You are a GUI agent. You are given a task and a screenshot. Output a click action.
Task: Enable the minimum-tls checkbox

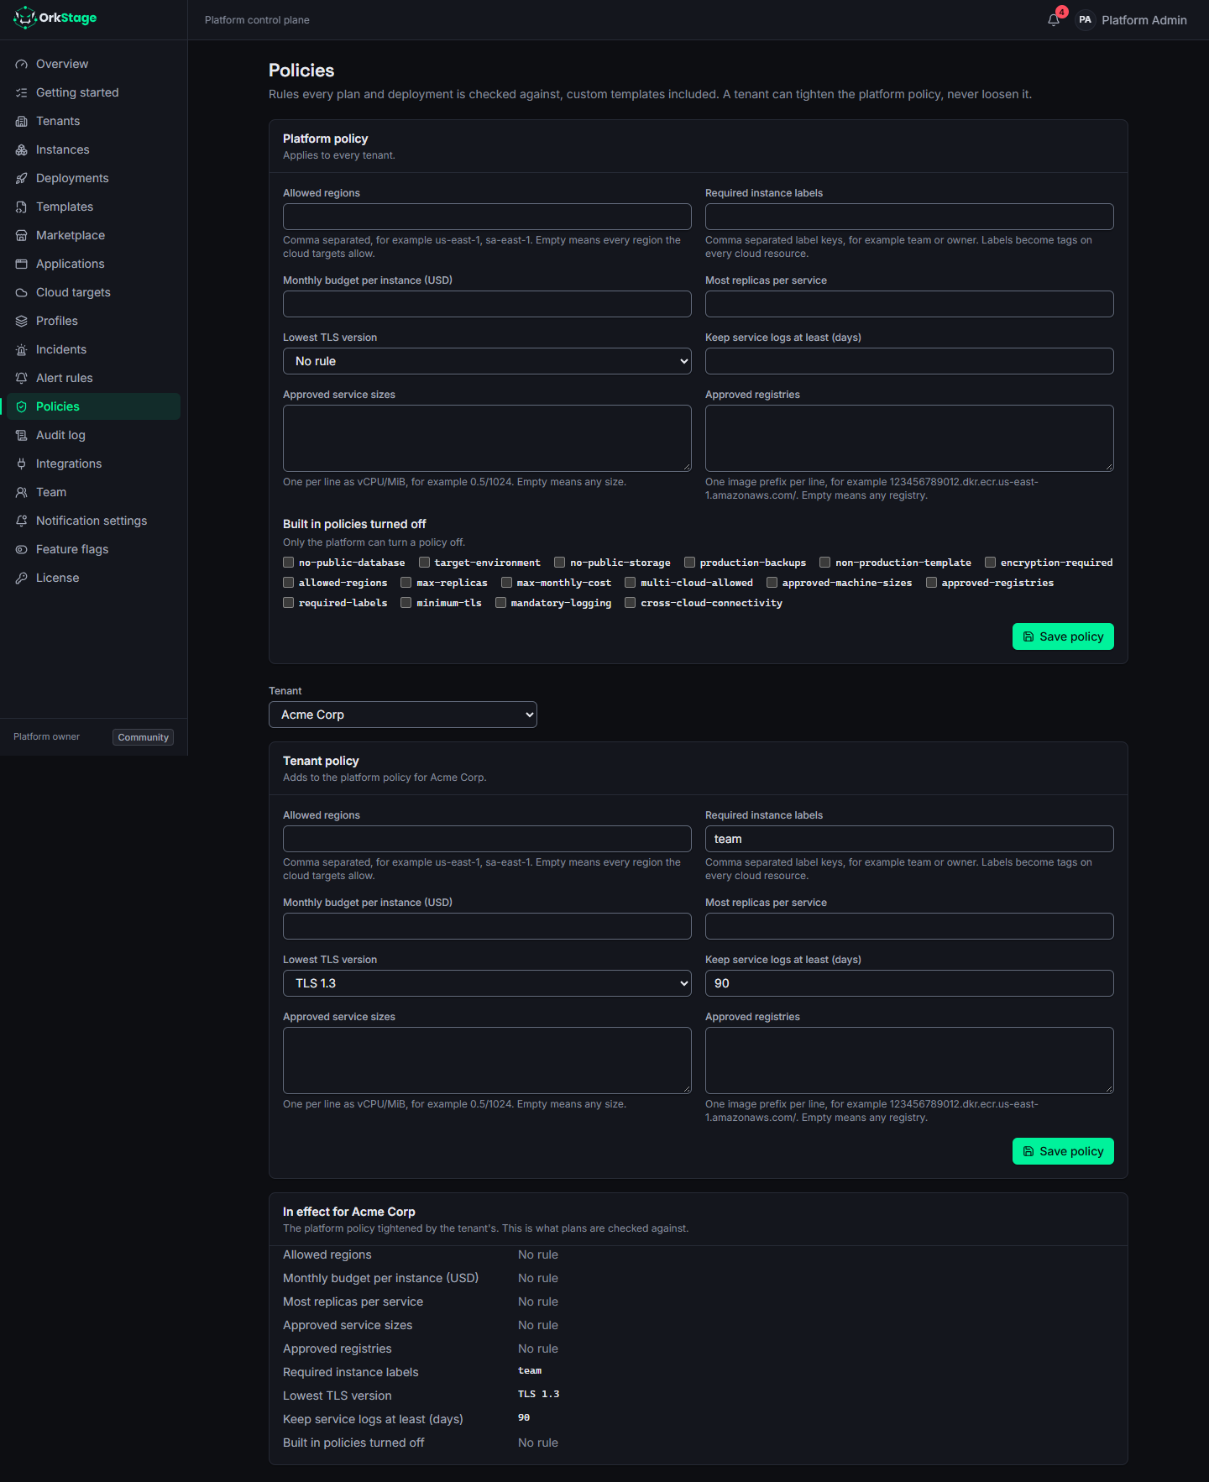point(406,603)
